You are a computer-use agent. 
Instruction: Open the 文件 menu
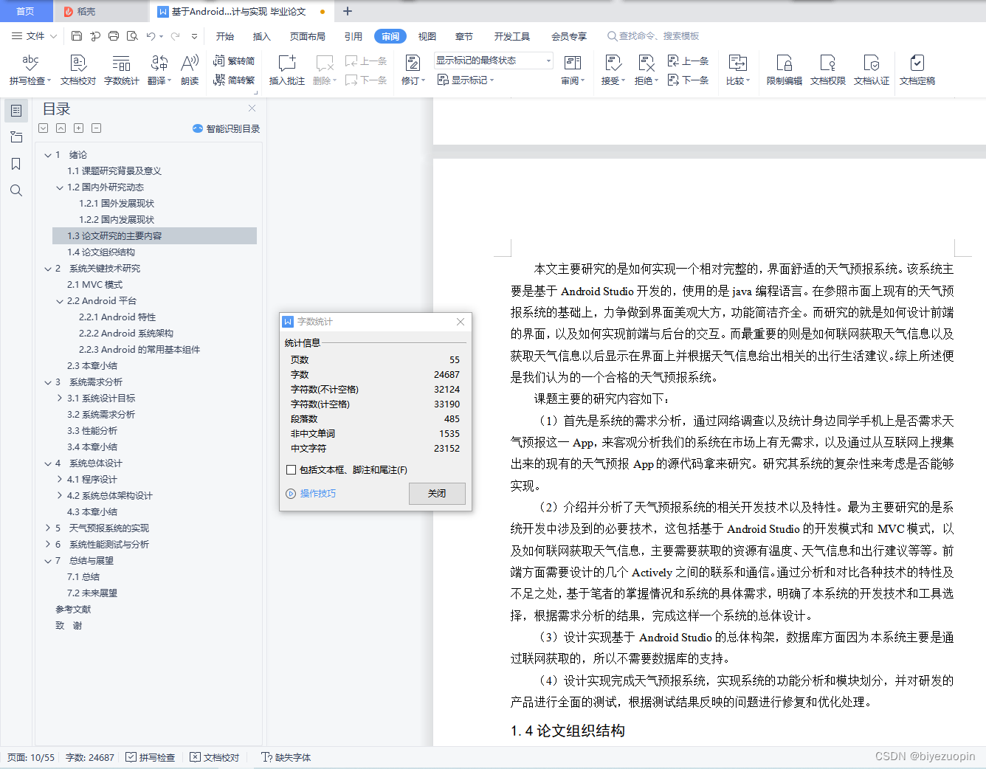pyautogui.click(x=34, y=35)
